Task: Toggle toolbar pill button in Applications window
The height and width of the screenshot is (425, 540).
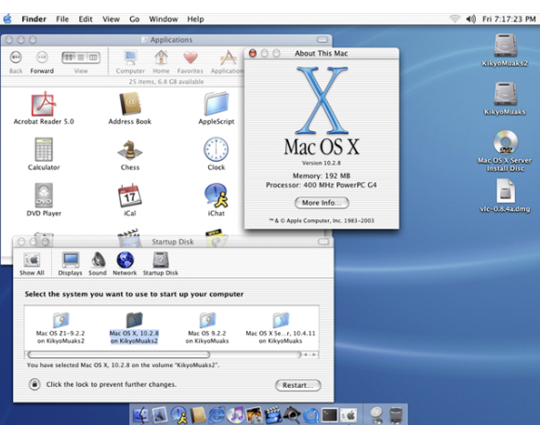Action: (x=323, y=40)
